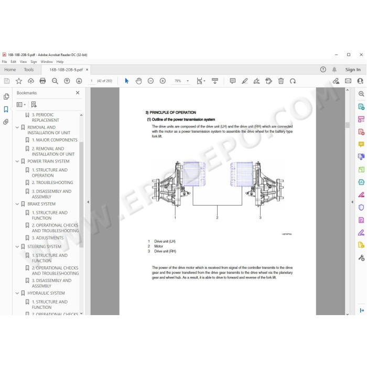Select the arrow selection tool
The width and height of the screenshot is (367, 367).
tap(127, 81)
